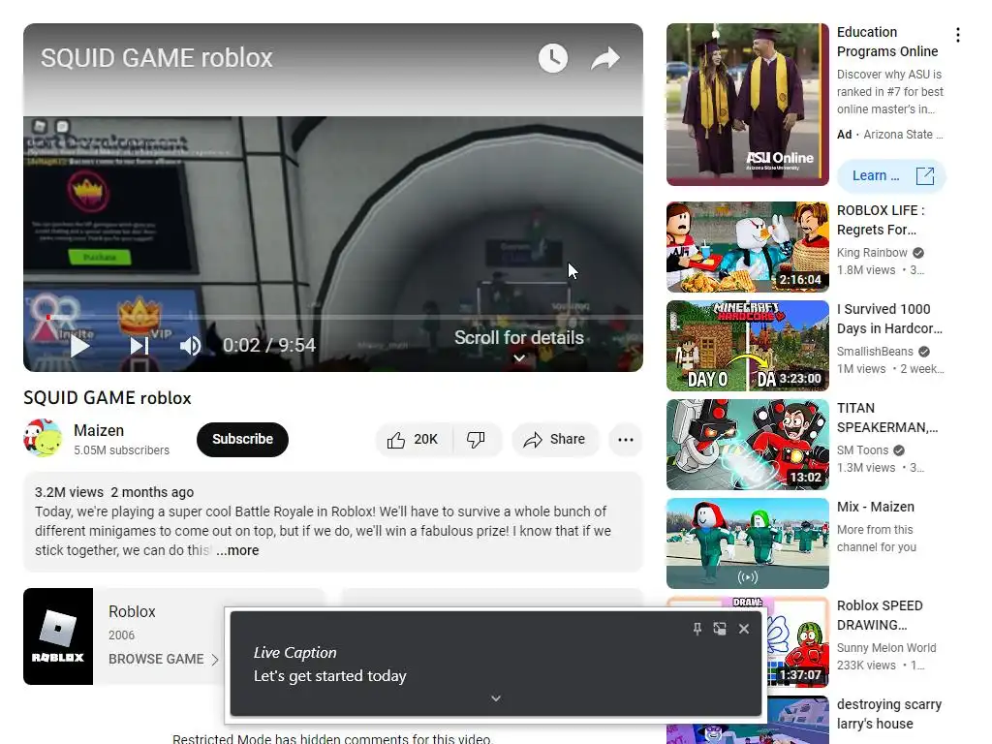Click external link icon on Learn button
The image size is (992, 744).
925,176
